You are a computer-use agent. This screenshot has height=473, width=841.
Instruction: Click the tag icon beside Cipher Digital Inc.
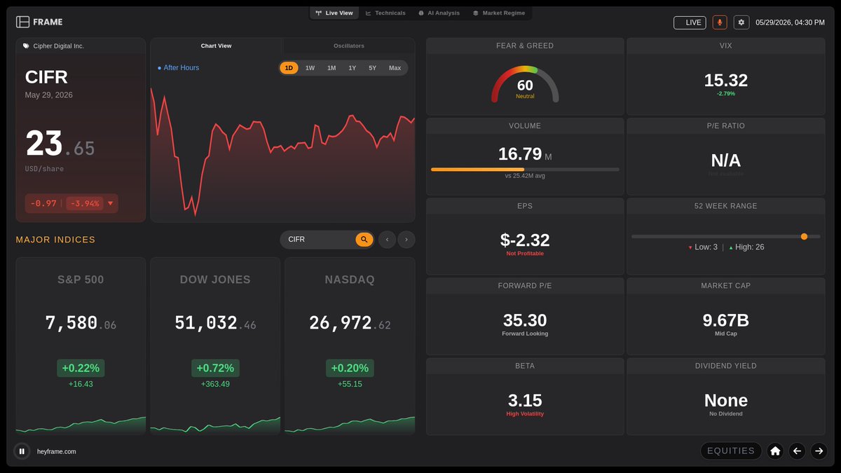click(26, 46)
